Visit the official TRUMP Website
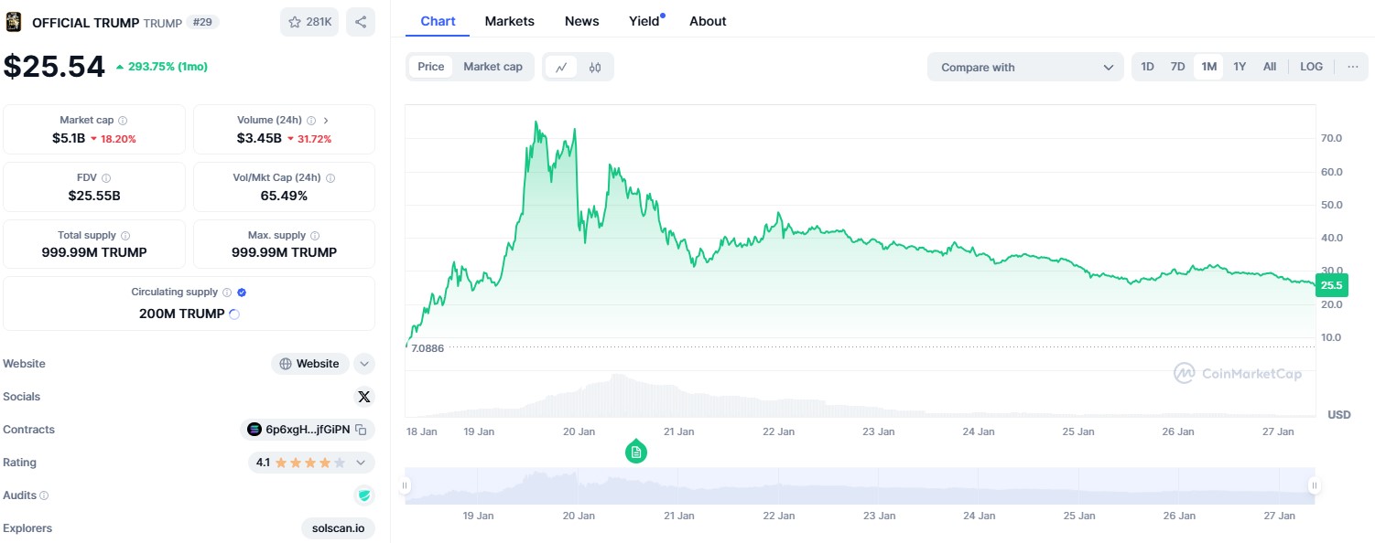The width and height of the screenshot is (1375, 543). pyautogui.click(x=309, y=363)
